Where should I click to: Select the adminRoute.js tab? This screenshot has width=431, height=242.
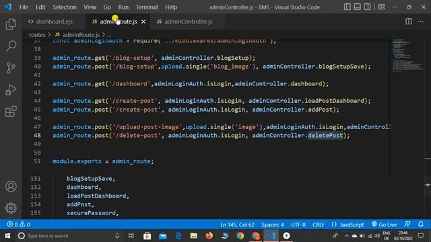(x=119, y=22)
